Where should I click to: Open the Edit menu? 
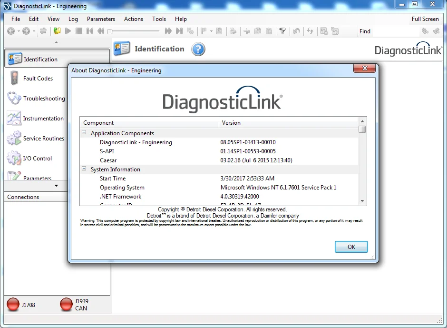(x=34, y=19)
